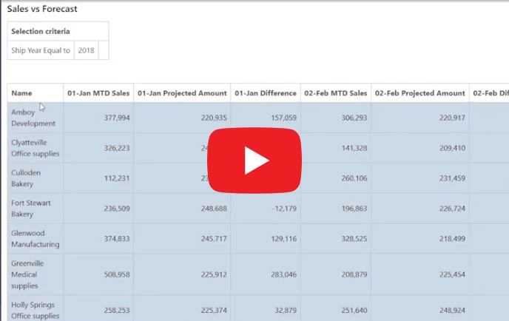The image size is (509, 321).
Task: Click the Sales vs Forecast report title
Action: click(x=42, y=10)
